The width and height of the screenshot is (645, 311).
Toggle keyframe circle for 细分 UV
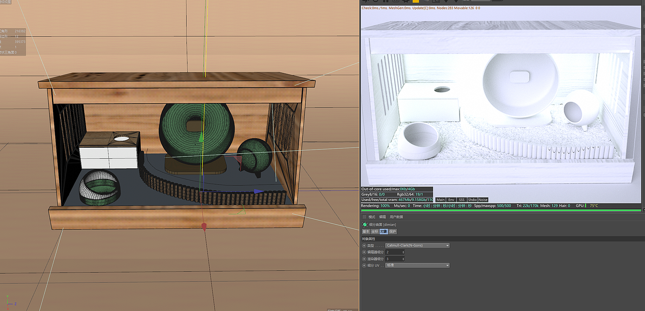[x=364, y=265]
